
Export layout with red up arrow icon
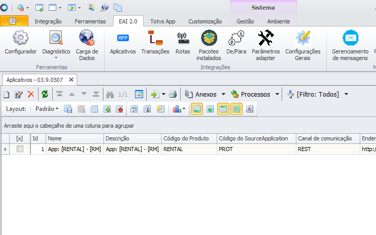(x=119, y=109)
